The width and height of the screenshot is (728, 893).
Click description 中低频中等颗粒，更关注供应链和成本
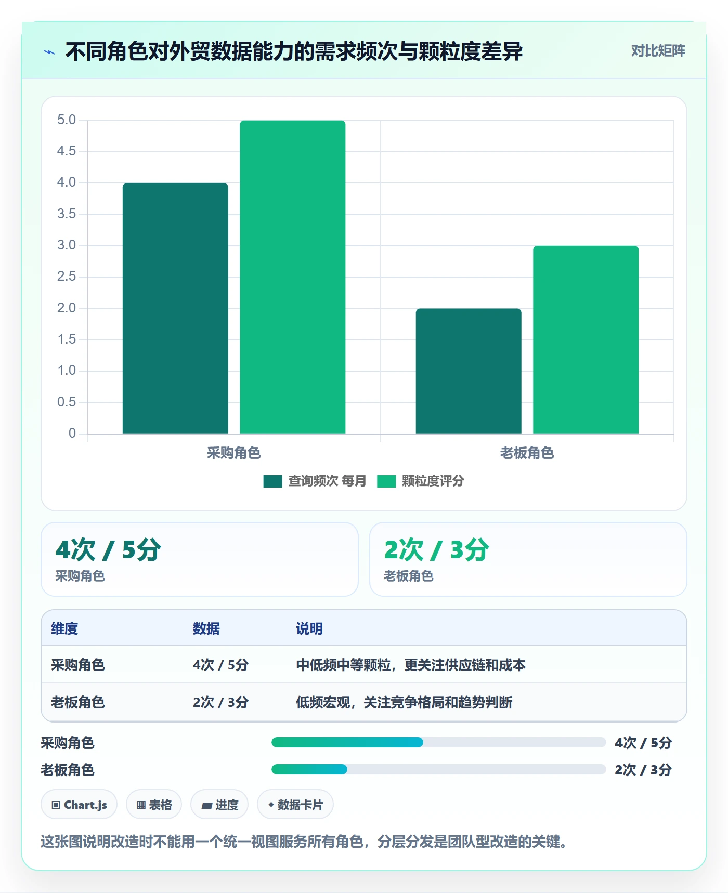(x=411, y=665)
